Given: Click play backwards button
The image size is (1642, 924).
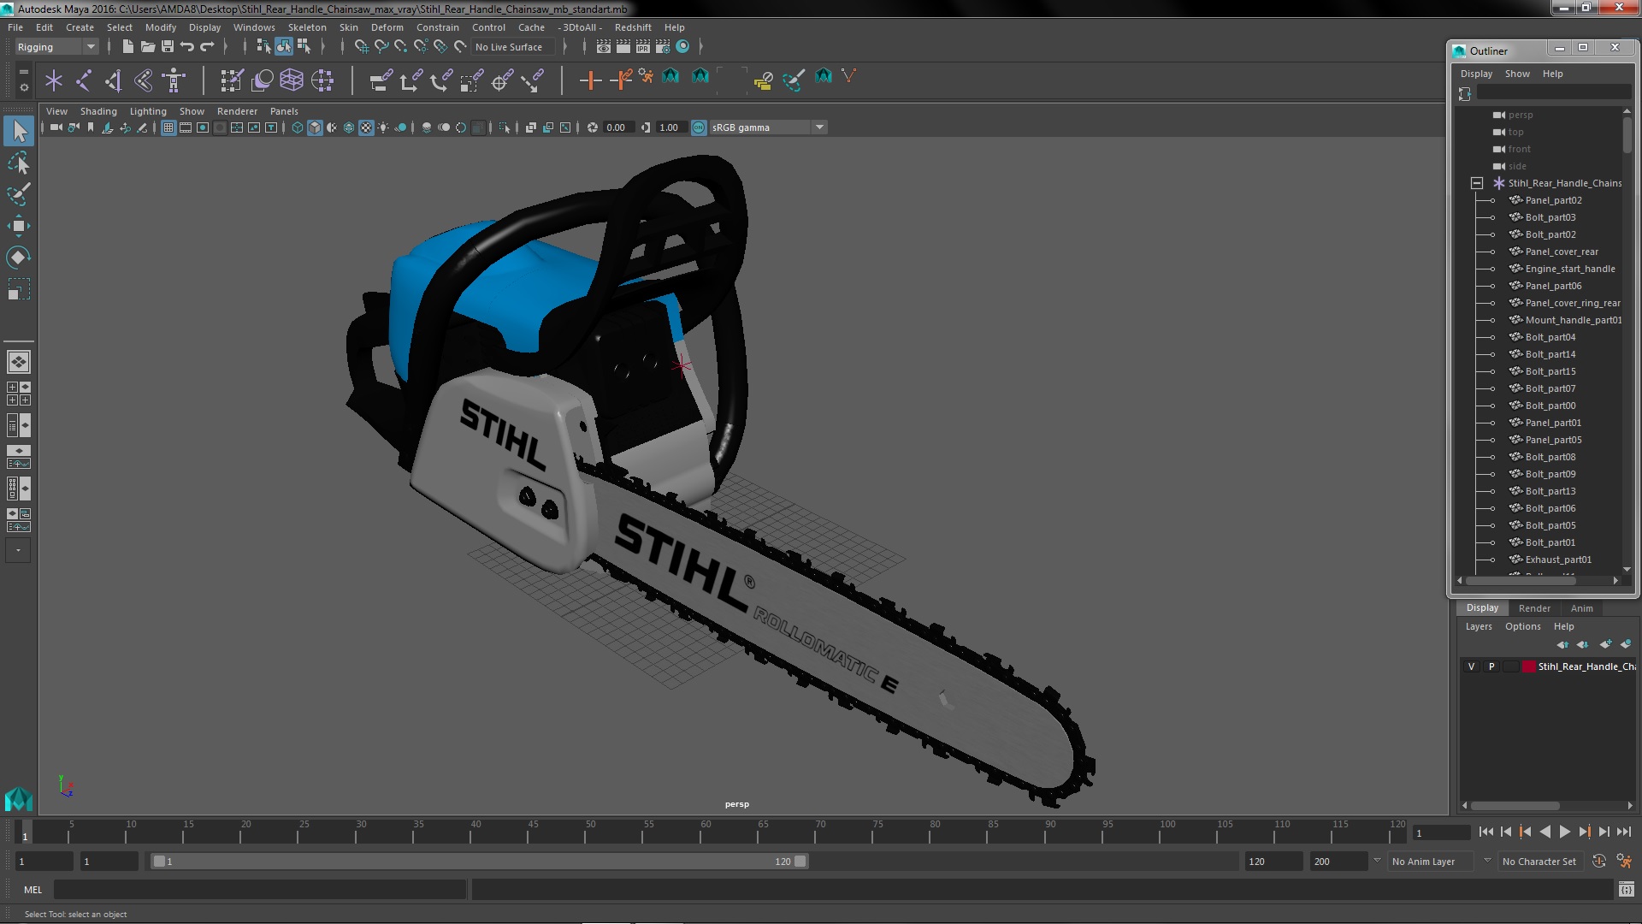Looking at the screenshot, I should click(x=1545, y=832).
